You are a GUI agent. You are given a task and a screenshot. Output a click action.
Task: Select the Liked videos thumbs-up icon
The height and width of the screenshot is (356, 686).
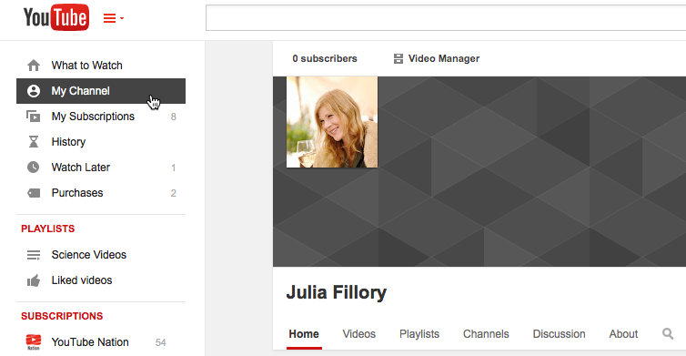point(34,280)
